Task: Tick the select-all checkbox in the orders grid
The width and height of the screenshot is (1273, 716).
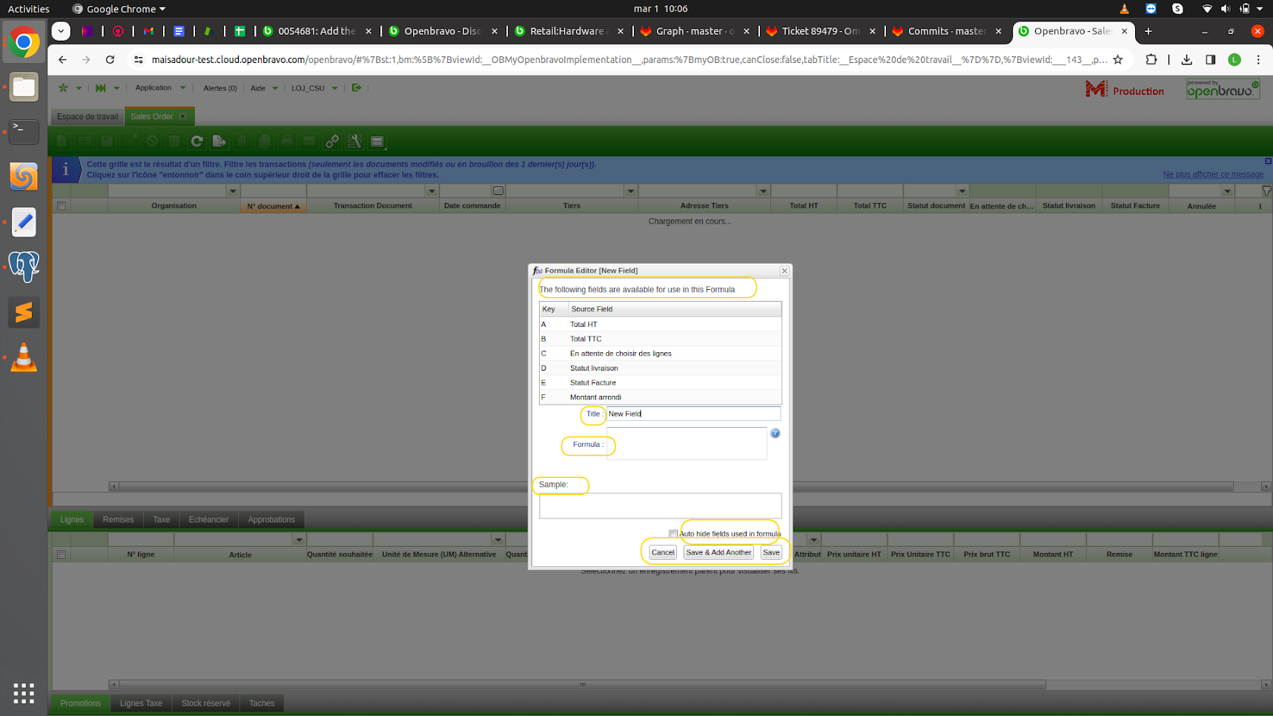Action: pyautogui.click(x=62, y=206)
